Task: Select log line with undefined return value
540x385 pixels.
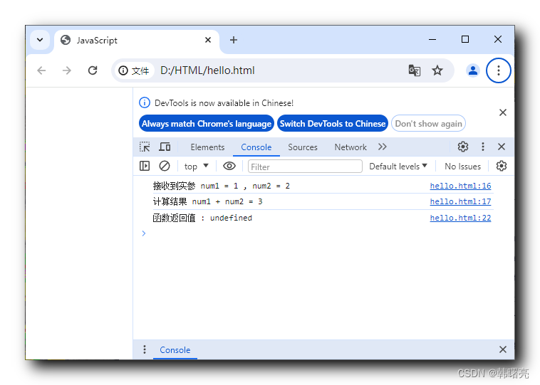Action: tap(202, 218)
